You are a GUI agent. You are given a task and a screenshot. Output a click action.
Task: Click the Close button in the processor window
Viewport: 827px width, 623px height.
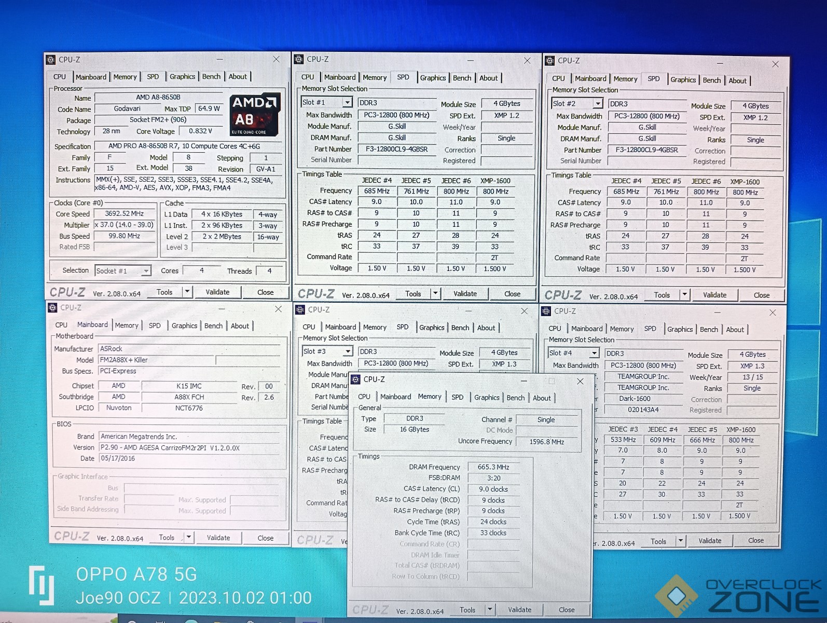click(x=265, y=292)
